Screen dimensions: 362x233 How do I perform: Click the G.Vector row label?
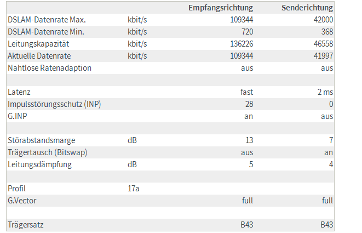click(x=22, y=201)
